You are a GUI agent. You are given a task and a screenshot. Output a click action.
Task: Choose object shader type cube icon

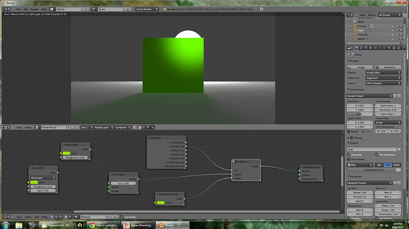(66, 217)
